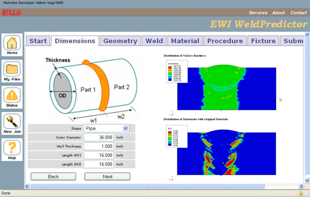Open My Files folder icon

tap(12, 71)
